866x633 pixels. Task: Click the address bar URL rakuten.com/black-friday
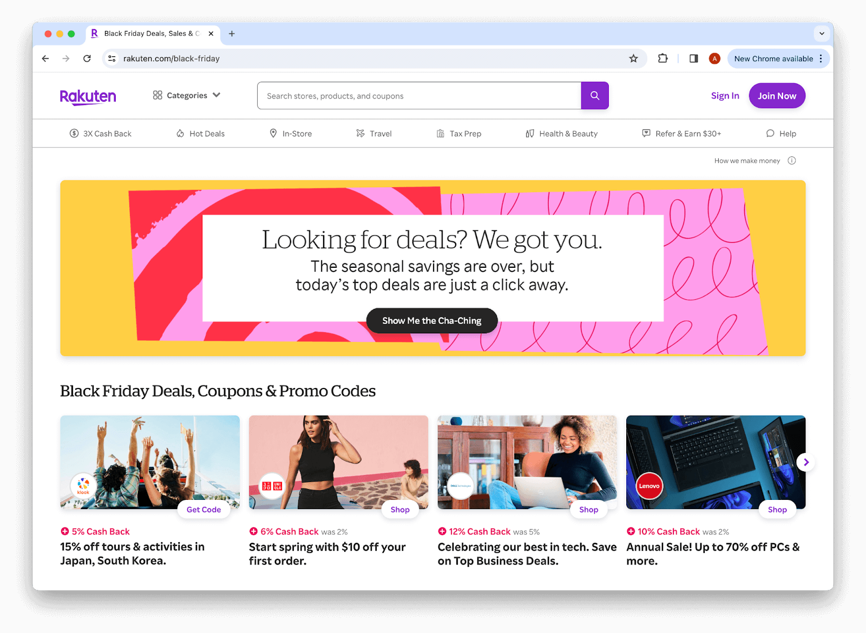pyautogui.click(x=172, y=58)
